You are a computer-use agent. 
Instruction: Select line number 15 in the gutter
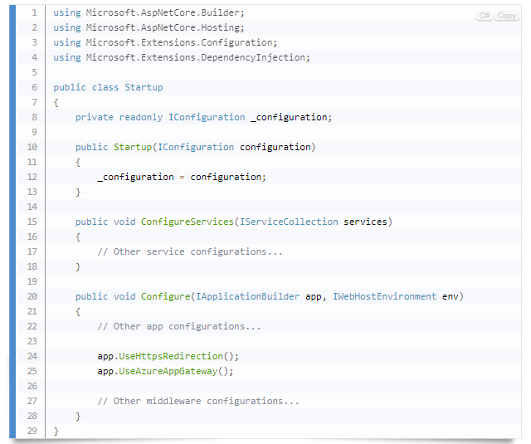point(32,222)
